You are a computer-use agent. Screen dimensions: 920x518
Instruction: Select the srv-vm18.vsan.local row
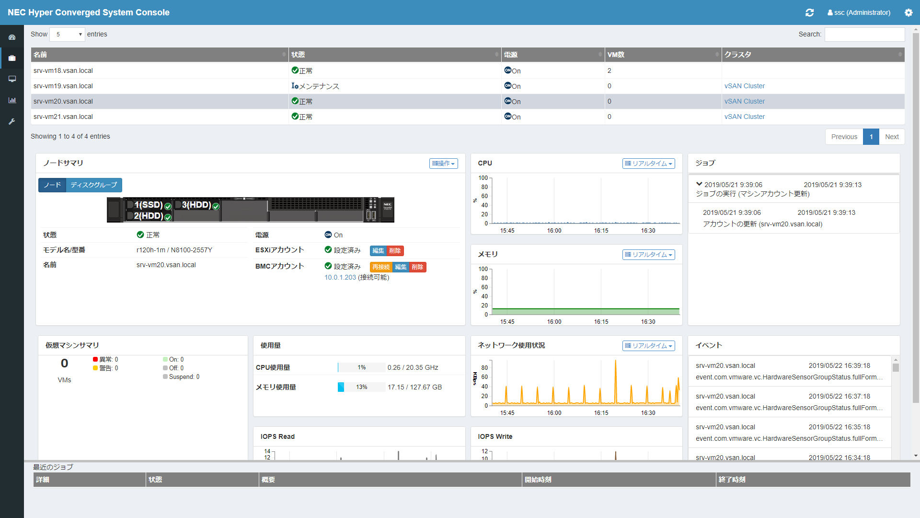pos(468,71)
